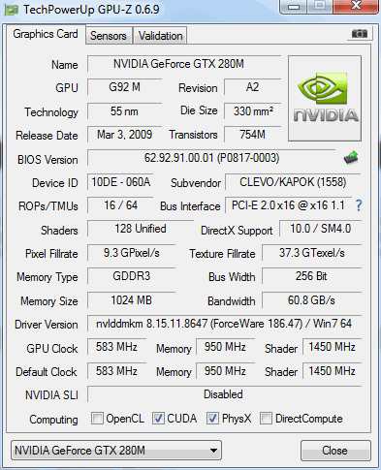Select the Graphics Card tab
381x470 pixels.
tap(46, 34)
